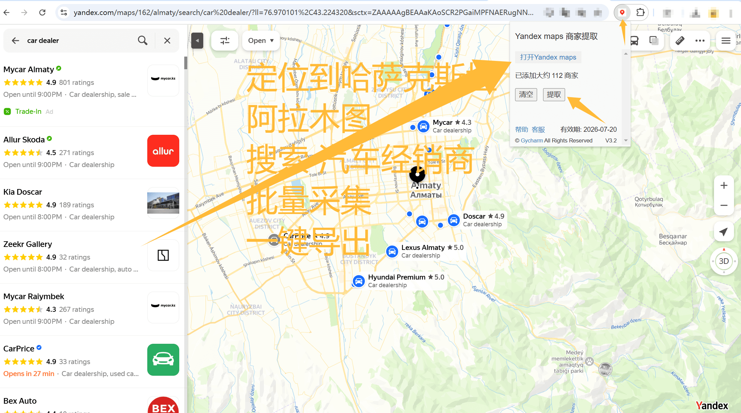The height and width of the screenshot is (413, 741).
Task: Zoom out the map with minus
Action: click(724, 205)
